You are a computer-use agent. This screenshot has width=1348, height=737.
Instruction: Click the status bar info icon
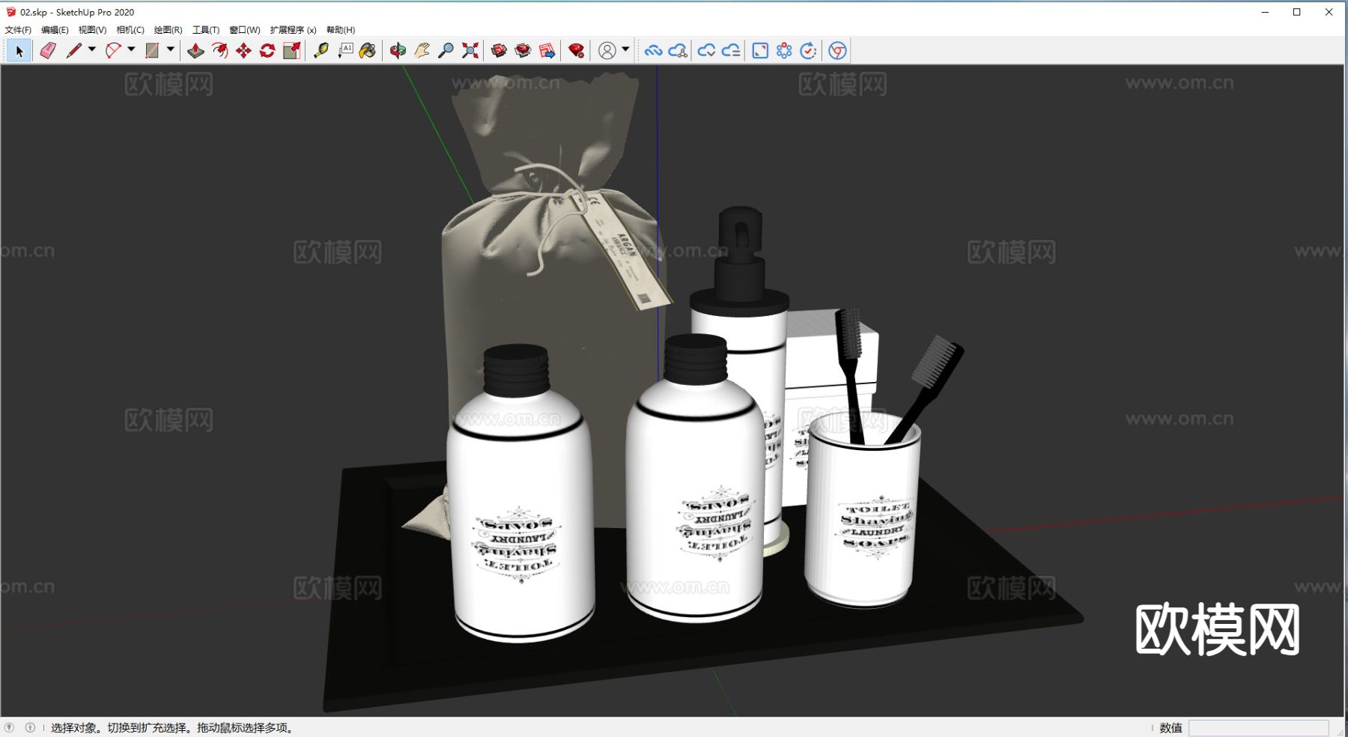[30, 727]
